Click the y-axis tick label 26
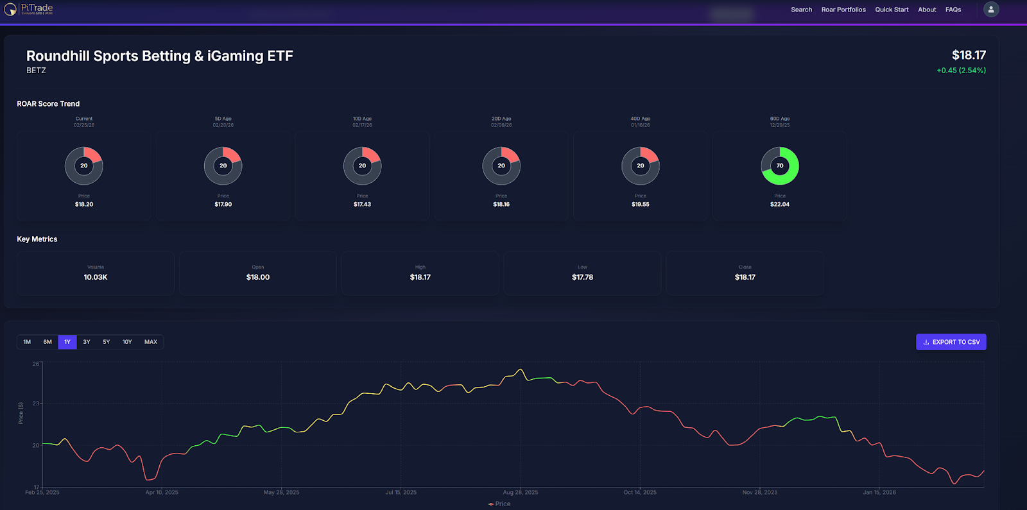1027x510 pixels. point(36,364)
